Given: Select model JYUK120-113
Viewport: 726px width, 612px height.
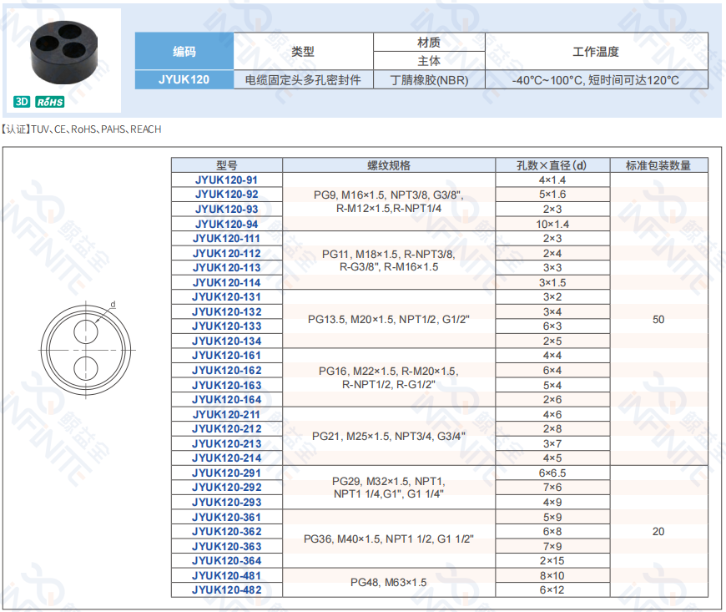Looking at the screenshot, I should (226, 268).
